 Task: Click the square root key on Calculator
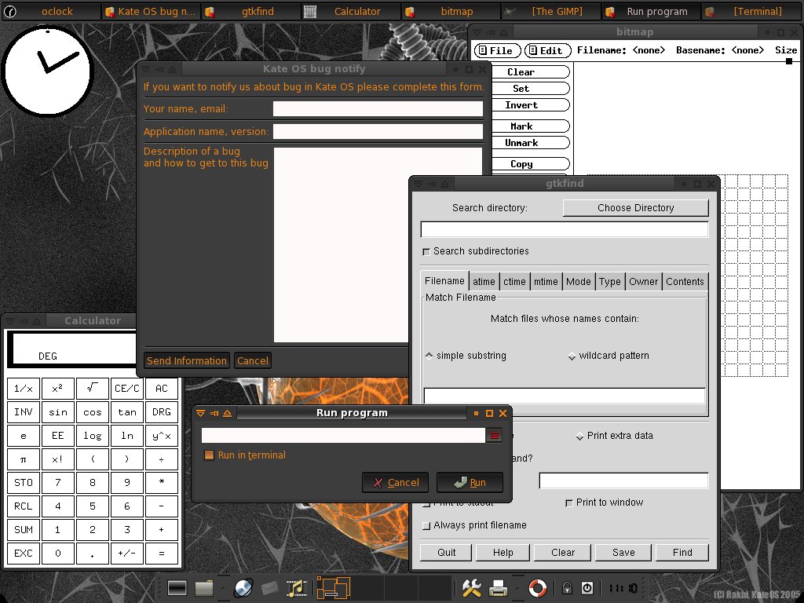93,389
